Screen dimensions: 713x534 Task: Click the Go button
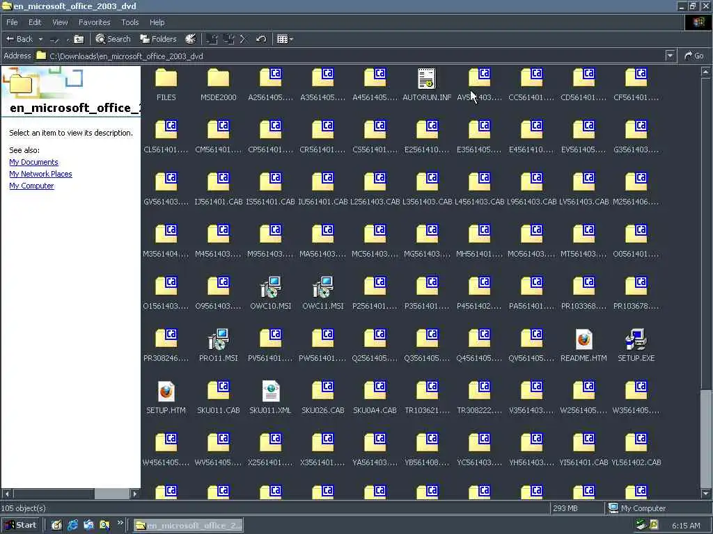pos(694,56)
